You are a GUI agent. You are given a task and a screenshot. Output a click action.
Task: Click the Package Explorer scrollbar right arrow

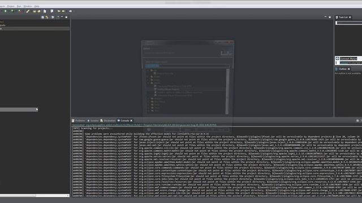coord(68,196)
